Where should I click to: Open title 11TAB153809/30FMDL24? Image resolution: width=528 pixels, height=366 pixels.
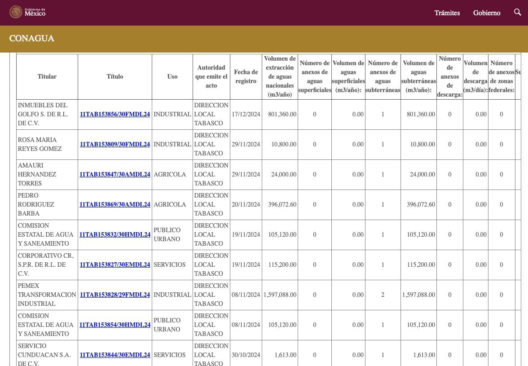point(115,144)
